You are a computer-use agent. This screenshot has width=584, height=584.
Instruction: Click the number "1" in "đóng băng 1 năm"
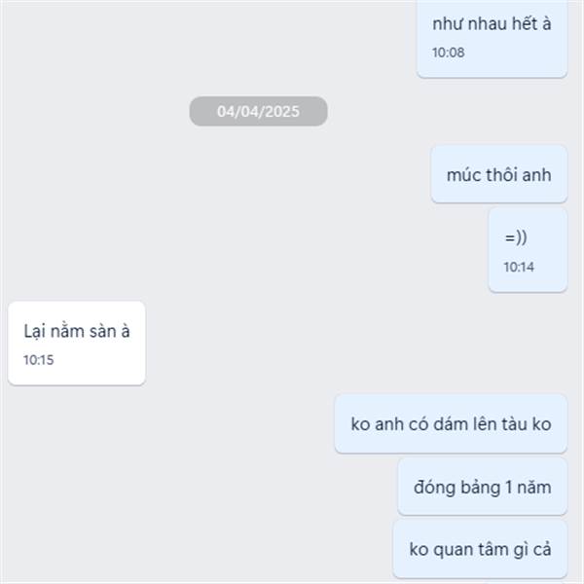(x=508, y=488)
